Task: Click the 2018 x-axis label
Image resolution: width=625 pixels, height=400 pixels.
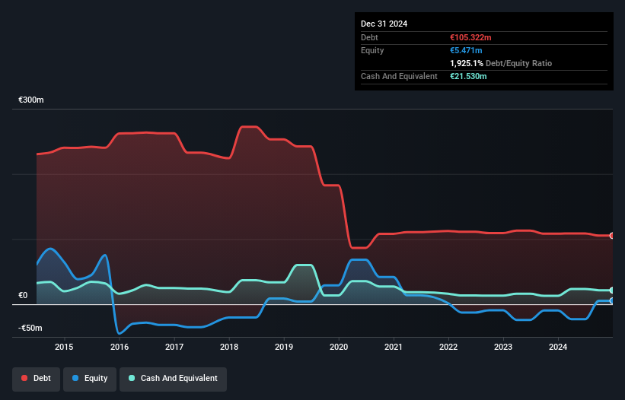Action: [229, 347]
